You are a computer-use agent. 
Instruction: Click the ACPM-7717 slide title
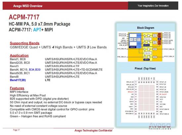point(24,17)
